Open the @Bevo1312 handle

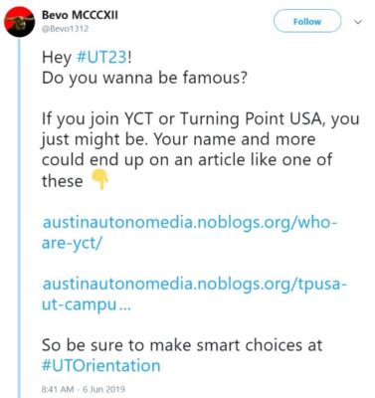65,29
